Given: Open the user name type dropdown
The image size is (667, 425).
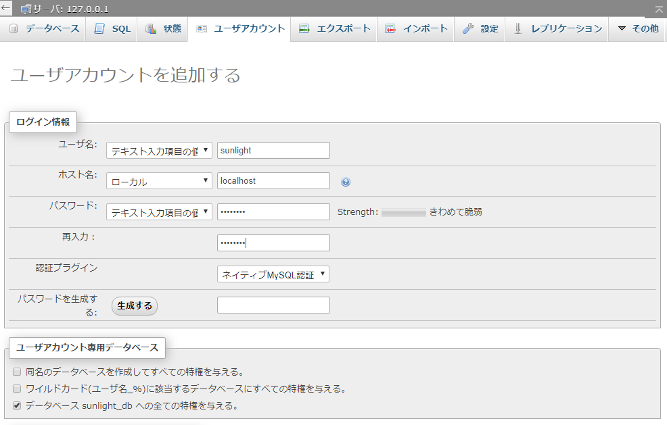Looking at the screenshot, I should [159, 150].
